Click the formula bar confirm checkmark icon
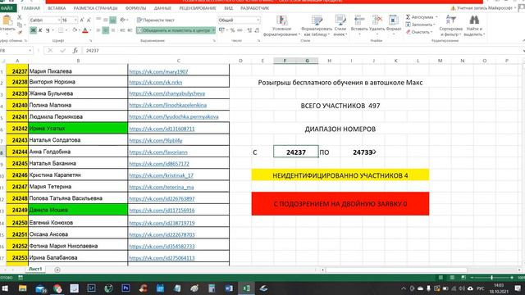This screenshot has width=525, height=295. coord(62,51)
